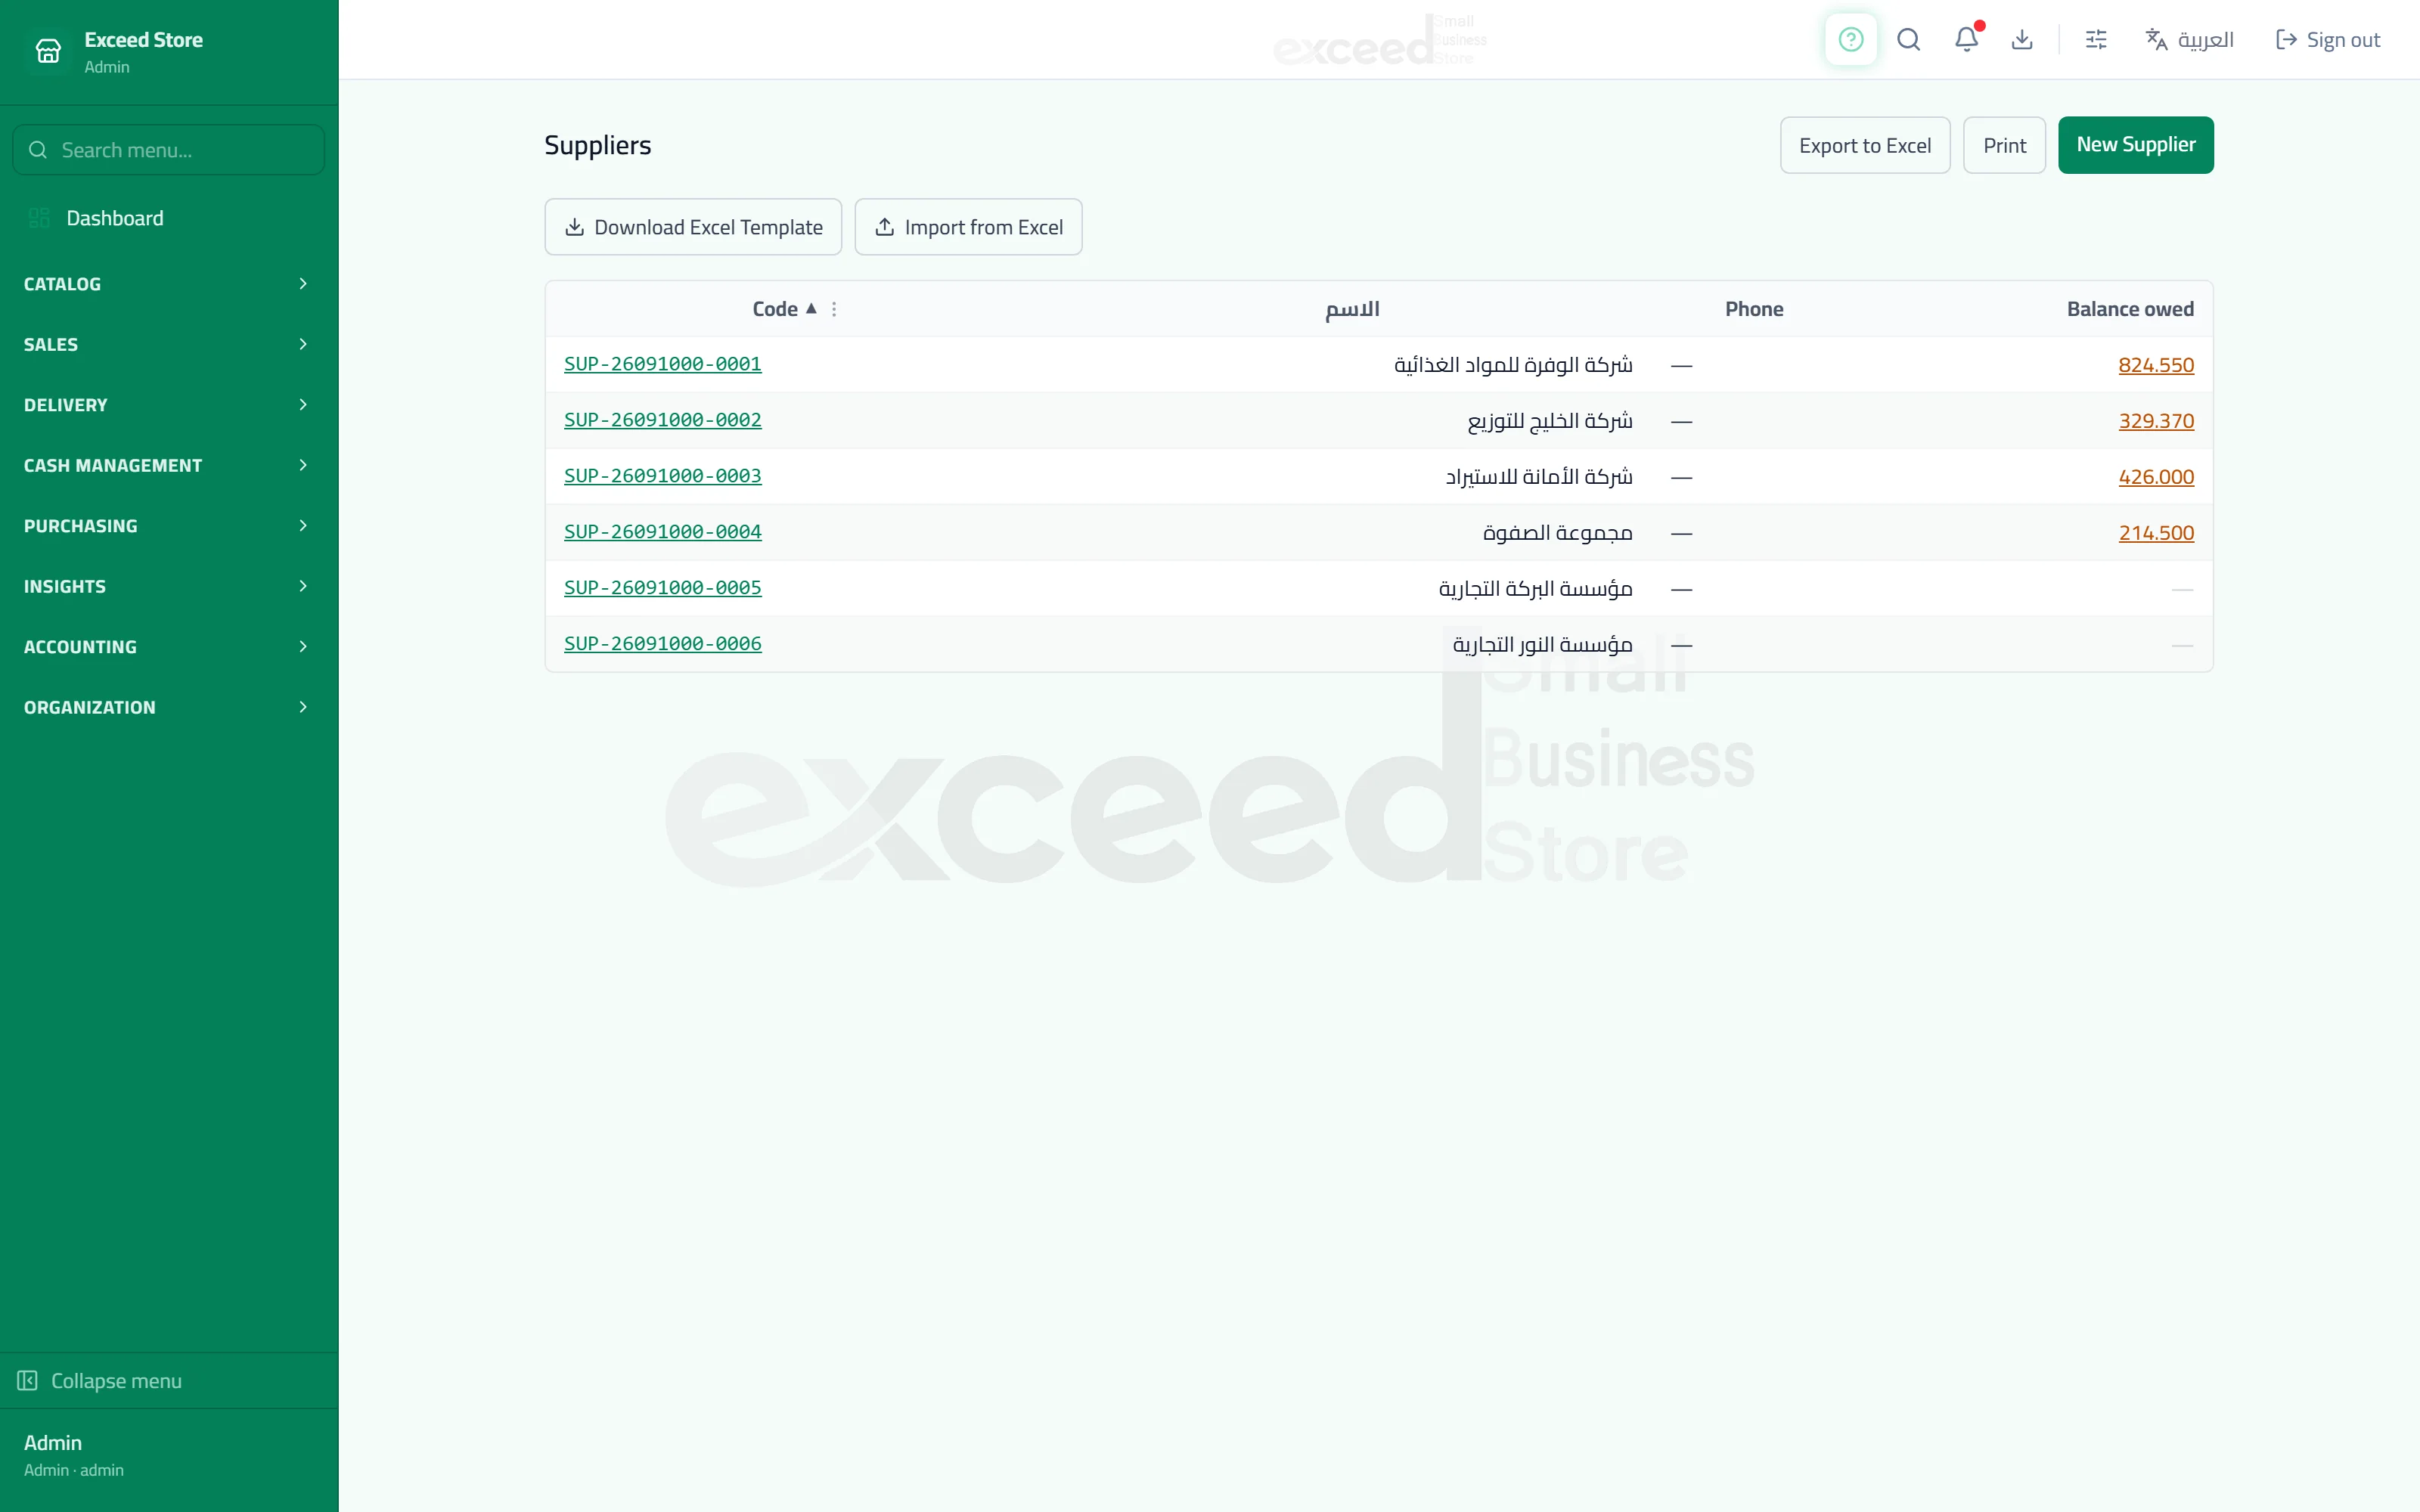
Task: Open the help question-mark icon
Action: click(x=1850, y=40)
